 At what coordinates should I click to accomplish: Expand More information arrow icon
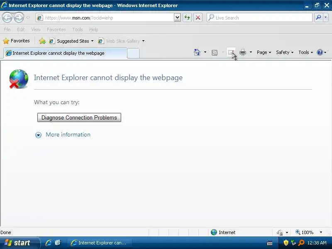click(x=38, y=135)
